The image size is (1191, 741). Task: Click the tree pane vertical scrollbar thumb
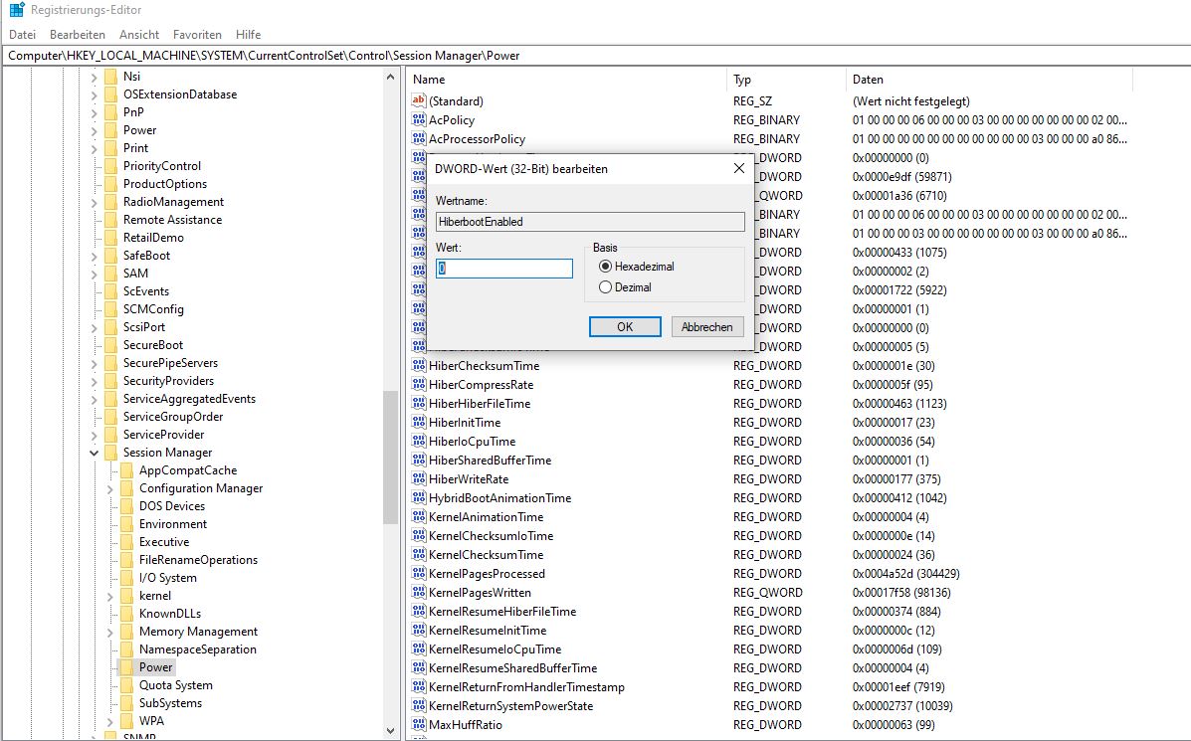click(x=390, y=458)
